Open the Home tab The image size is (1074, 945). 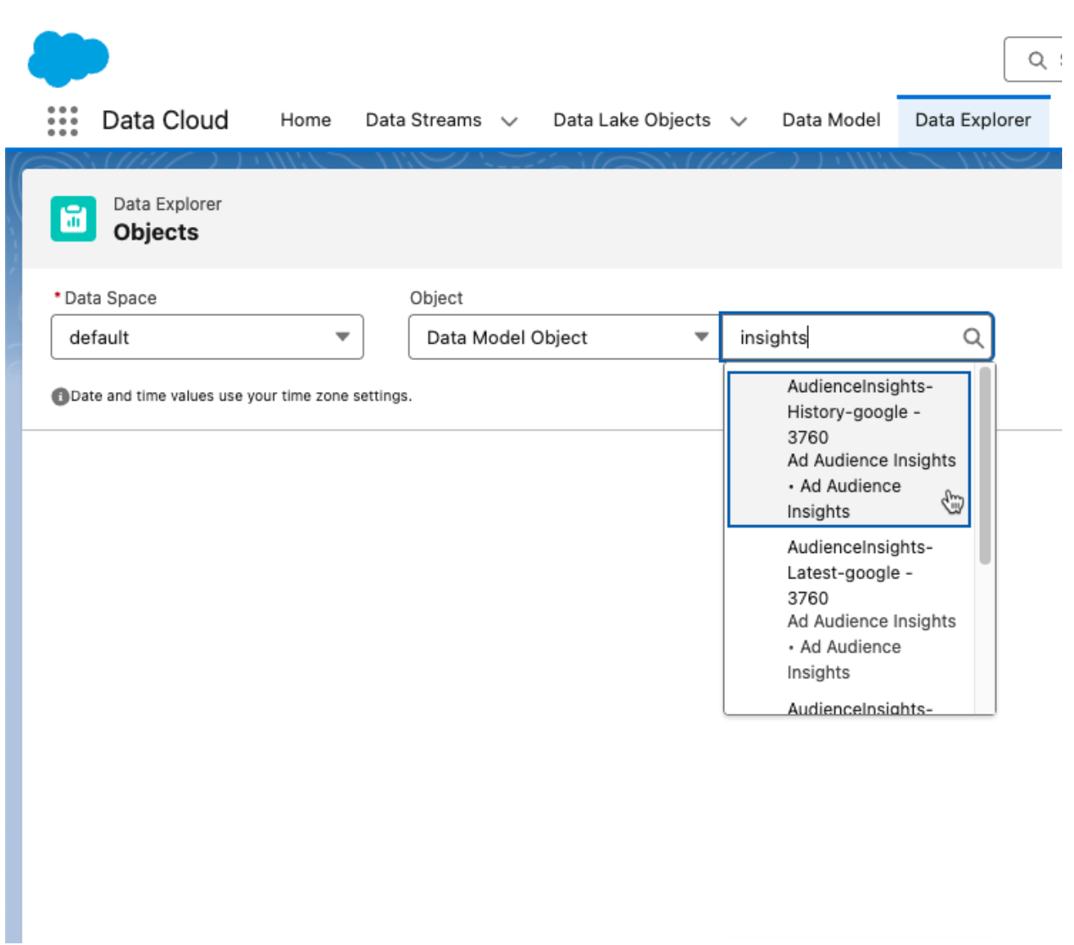coord(306,120)
